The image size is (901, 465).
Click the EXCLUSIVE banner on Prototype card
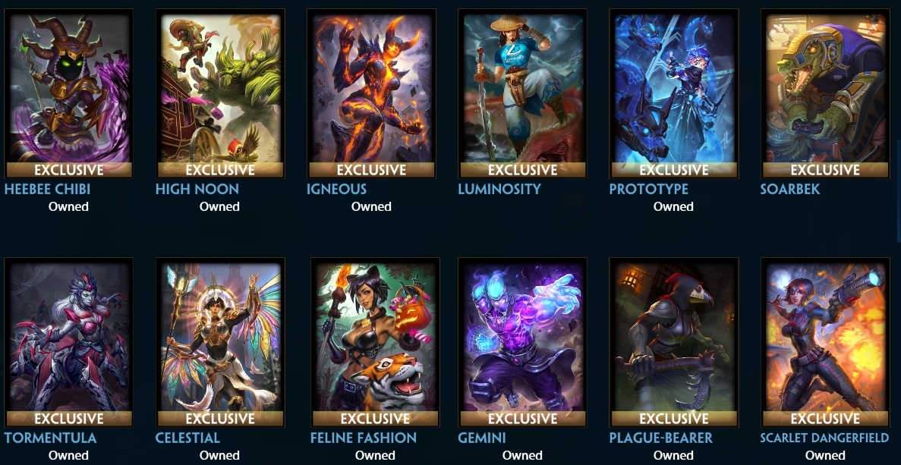click(x=674, y=170)
